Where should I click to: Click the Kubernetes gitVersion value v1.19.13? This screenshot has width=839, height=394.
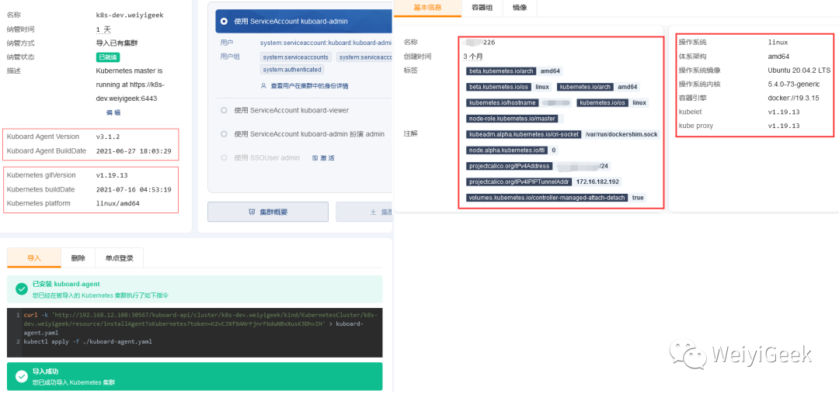[111, 175]
